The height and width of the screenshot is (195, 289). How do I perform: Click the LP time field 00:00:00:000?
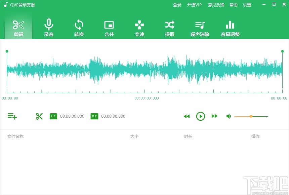tap(72, 116)
